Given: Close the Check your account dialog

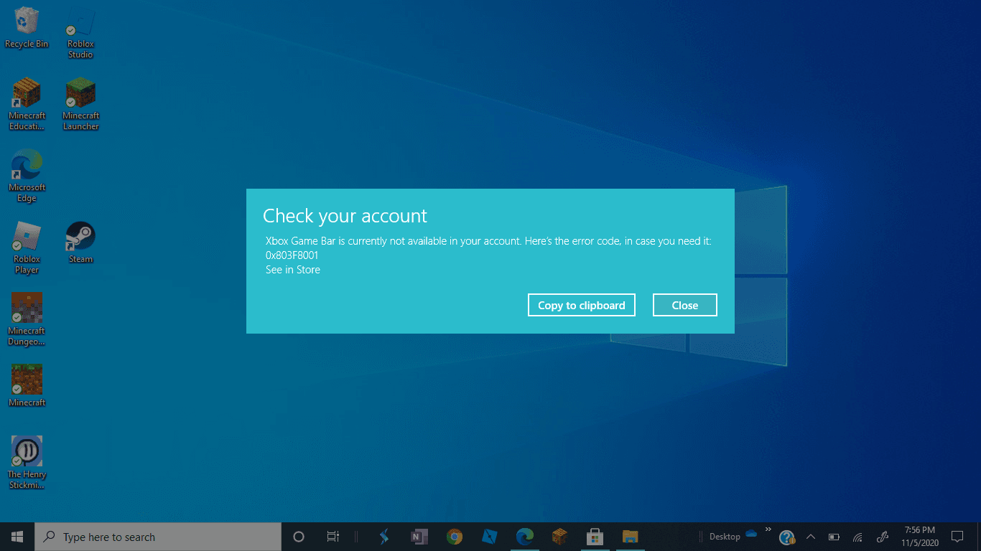Looking at the screenshot, I should [685, 305].
